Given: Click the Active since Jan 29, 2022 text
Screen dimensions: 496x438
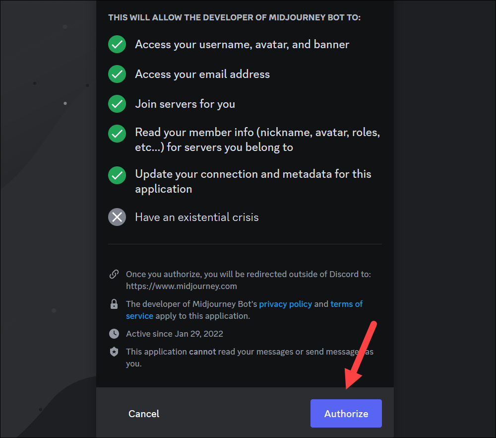Looking at the screenshot, I should [x=175, y=334].
